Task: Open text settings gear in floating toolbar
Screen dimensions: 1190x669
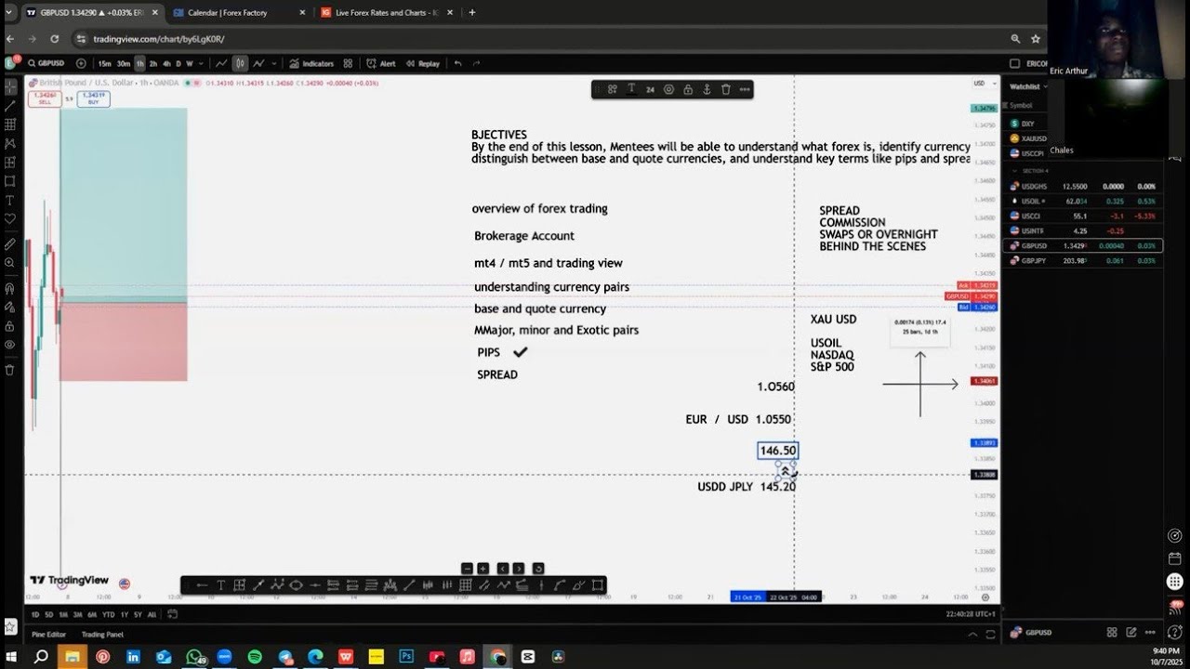Action: (x=668, y=89)
